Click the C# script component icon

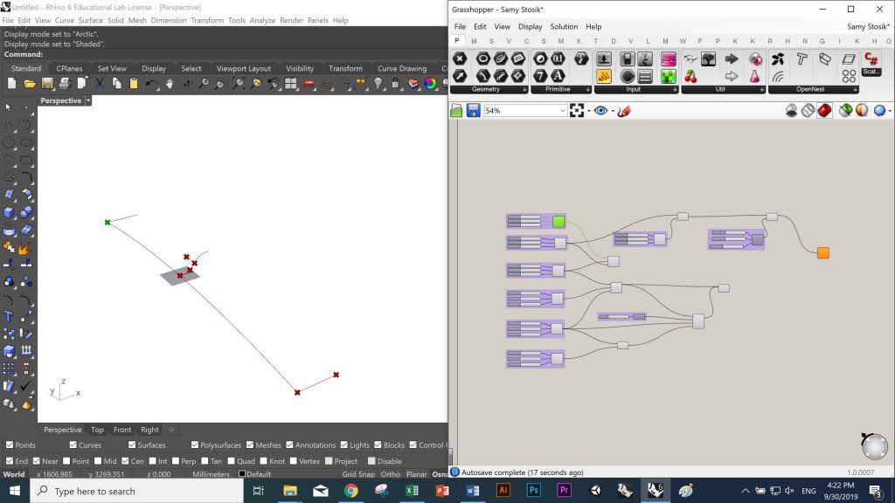(x=871, y=59)
